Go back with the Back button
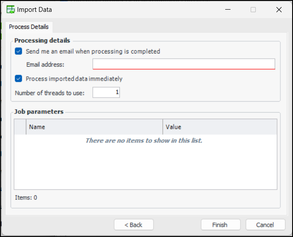Viewport: 293px width, 237px height. [133, 225]
